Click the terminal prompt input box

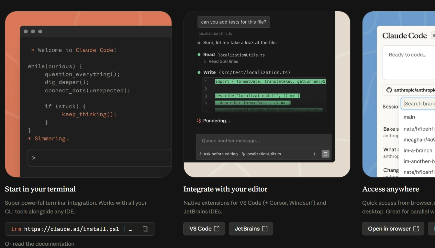click(x=100, y=158)
